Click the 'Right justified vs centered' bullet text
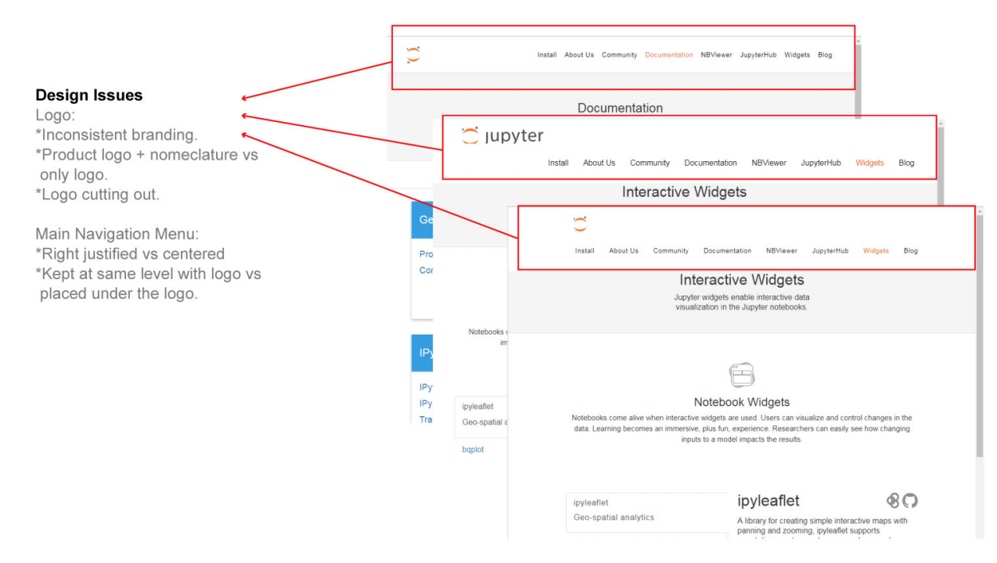 [130, 253]
